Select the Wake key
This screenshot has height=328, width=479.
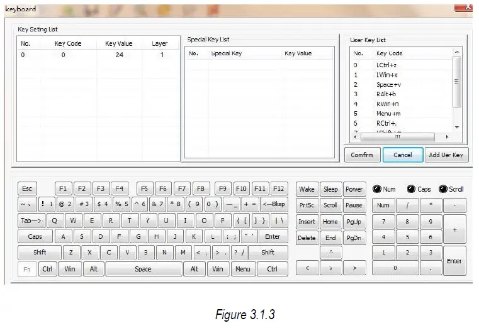(307, 189)
